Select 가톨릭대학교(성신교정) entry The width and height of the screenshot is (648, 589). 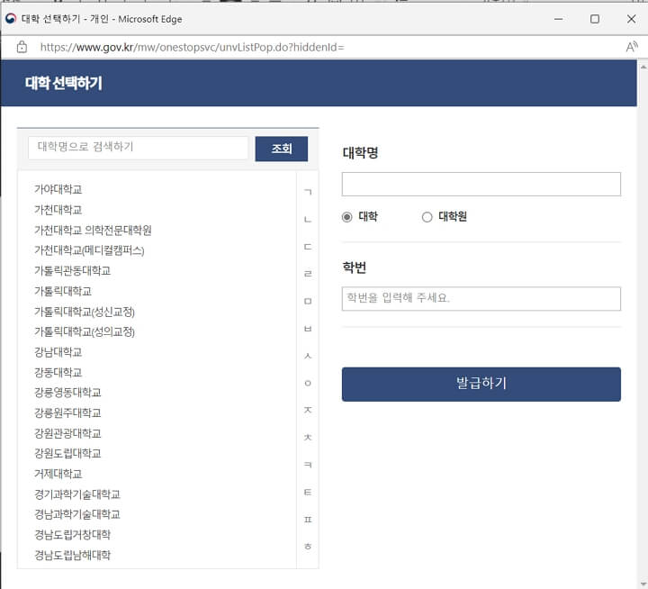[x=85, y=312]
